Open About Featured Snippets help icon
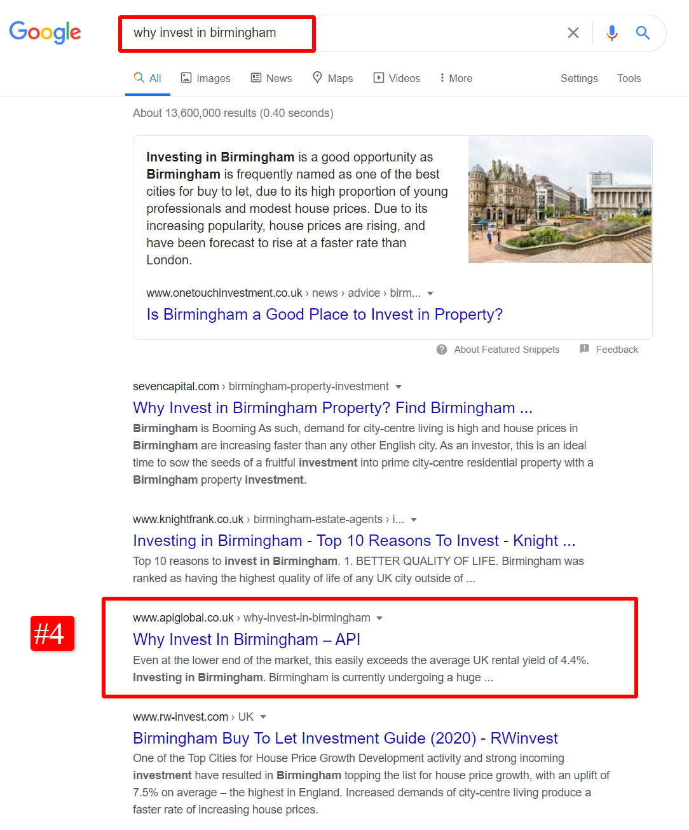 (x=442, y=350)
